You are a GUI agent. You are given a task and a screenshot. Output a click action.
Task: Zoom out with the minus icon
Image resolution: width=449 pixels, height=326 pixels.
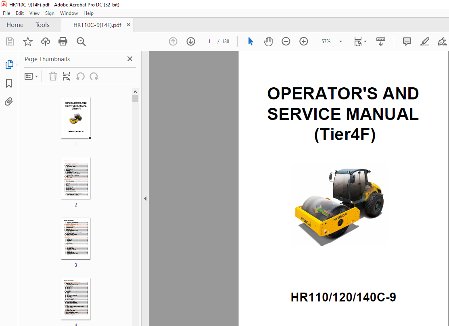coord(286,41)
